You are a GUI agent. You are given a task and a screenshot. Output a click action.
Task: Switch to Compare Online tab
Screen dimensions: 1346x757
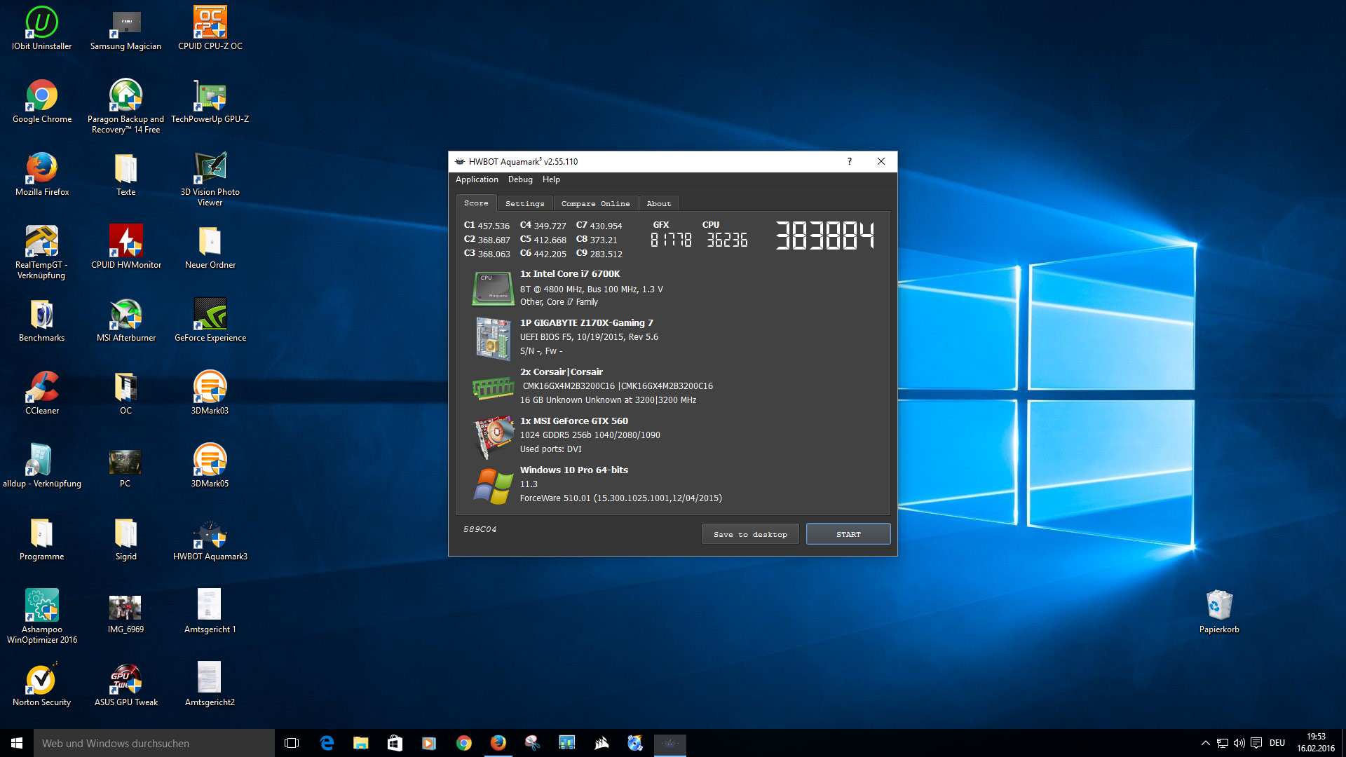tap(595, 204)
